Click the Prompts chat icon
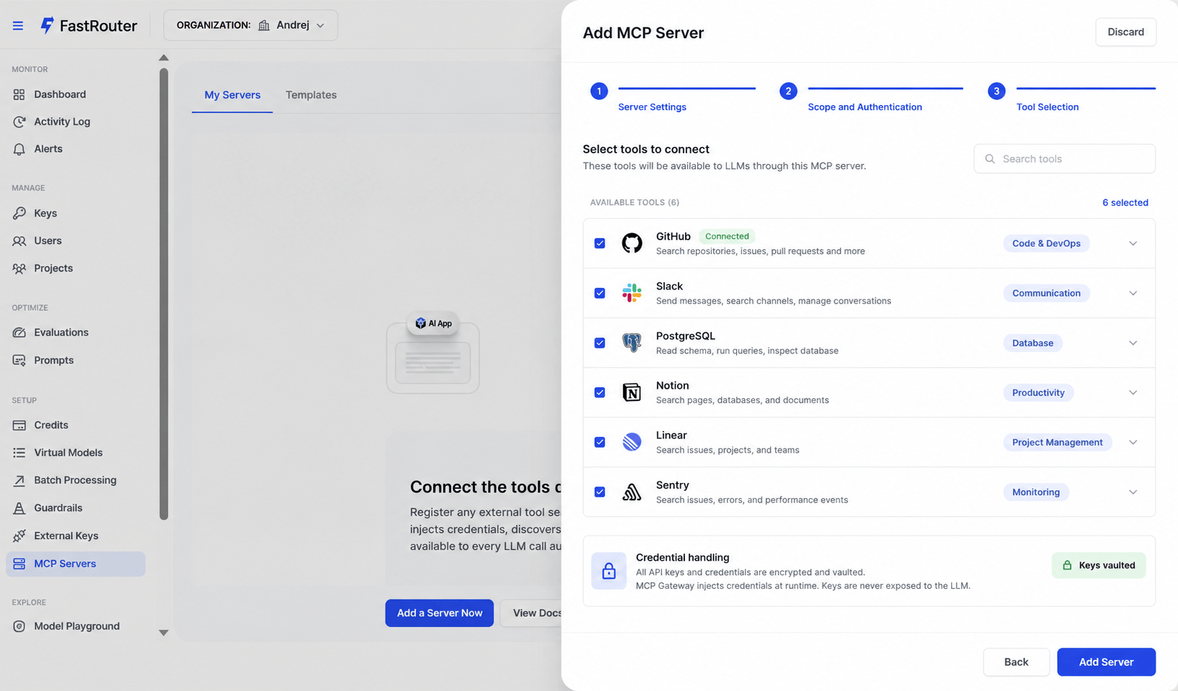The width and height of the screenshot is (1178, 691). (x=19, y=360)
